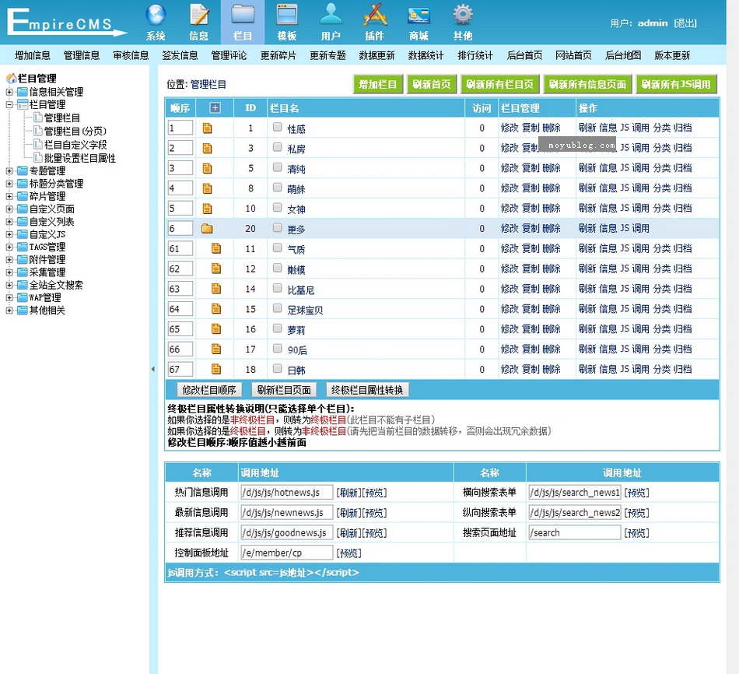Click the page icon for 比基尼 row

click(x=215, y=289)
